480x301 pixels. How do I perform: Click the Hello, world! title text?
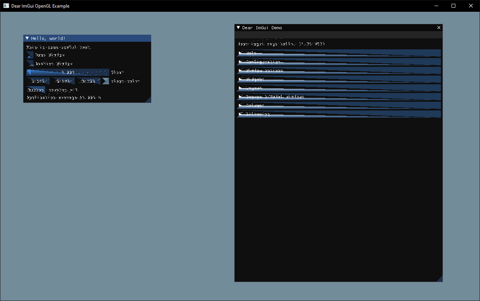(x=48, y=38)
